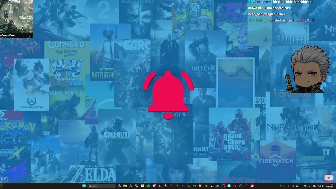
Task: Open the NVIDIA app in pinned taskbar apps
Action: (206, 186)
